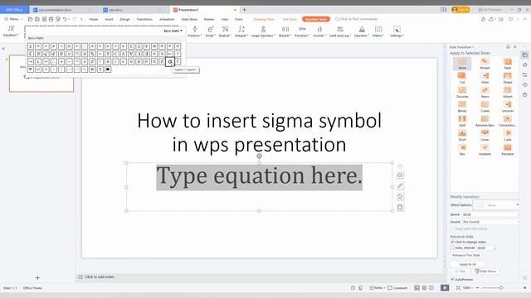Open the Animation ribbon tab
Viewport: 531px width, 298px height.
pos(167,19)
